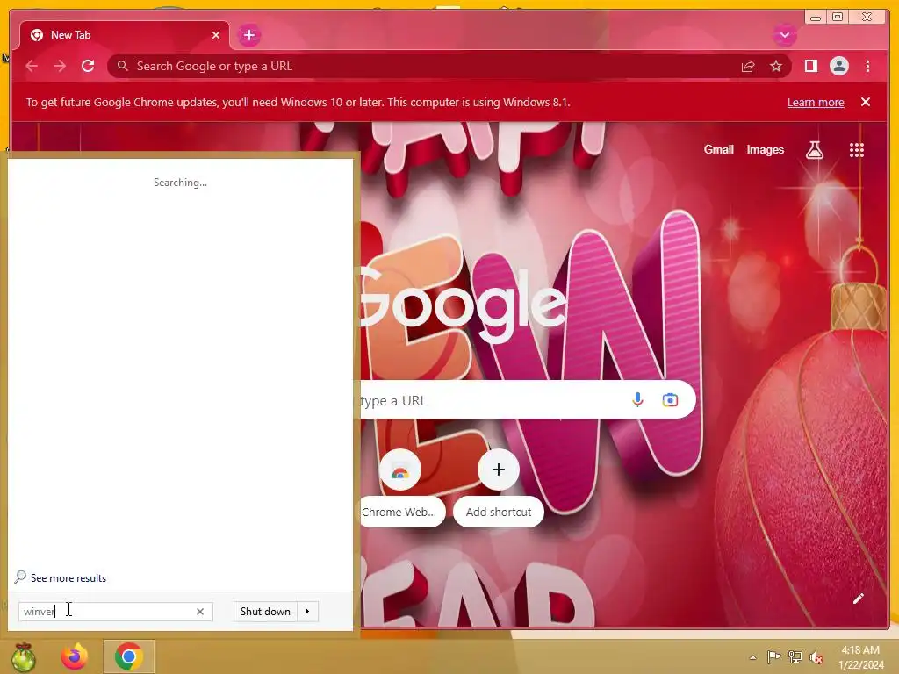The height and width of the screenshot is (674, 899).
Task: Click the Add shortcut plus icon
Action: pyautogui.click(x=499, y=470)
